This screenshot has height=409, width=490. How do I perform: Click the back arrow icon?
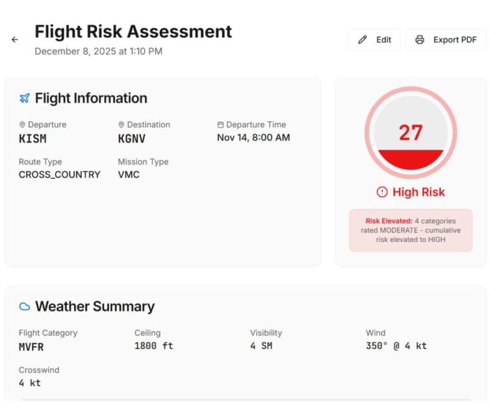(x=15, y=40)
